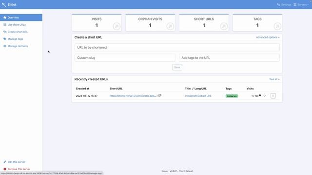Open Manage domains in sidebar

(x=18, y=46)
